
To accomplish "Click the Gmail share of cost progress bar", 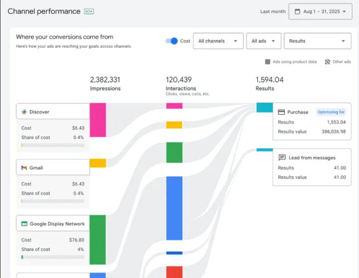I will click(53, 201).
